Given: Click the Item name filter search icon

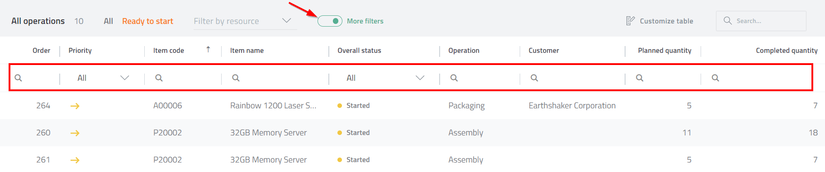Looking at the screenshot, I should click(x=236, y=78).
